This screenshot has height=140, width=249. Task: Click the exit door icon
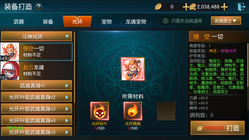(241, 7)
